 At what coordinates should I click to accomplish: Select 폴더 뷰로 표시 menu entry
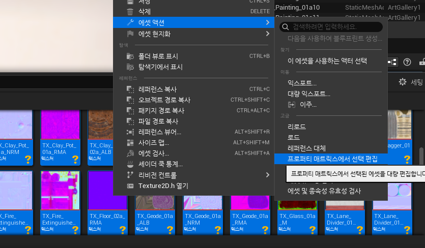point(193,56)
